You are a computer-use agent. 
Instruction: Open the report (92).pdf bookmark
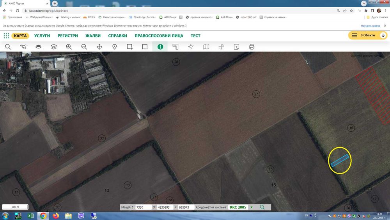coord(246,17)
